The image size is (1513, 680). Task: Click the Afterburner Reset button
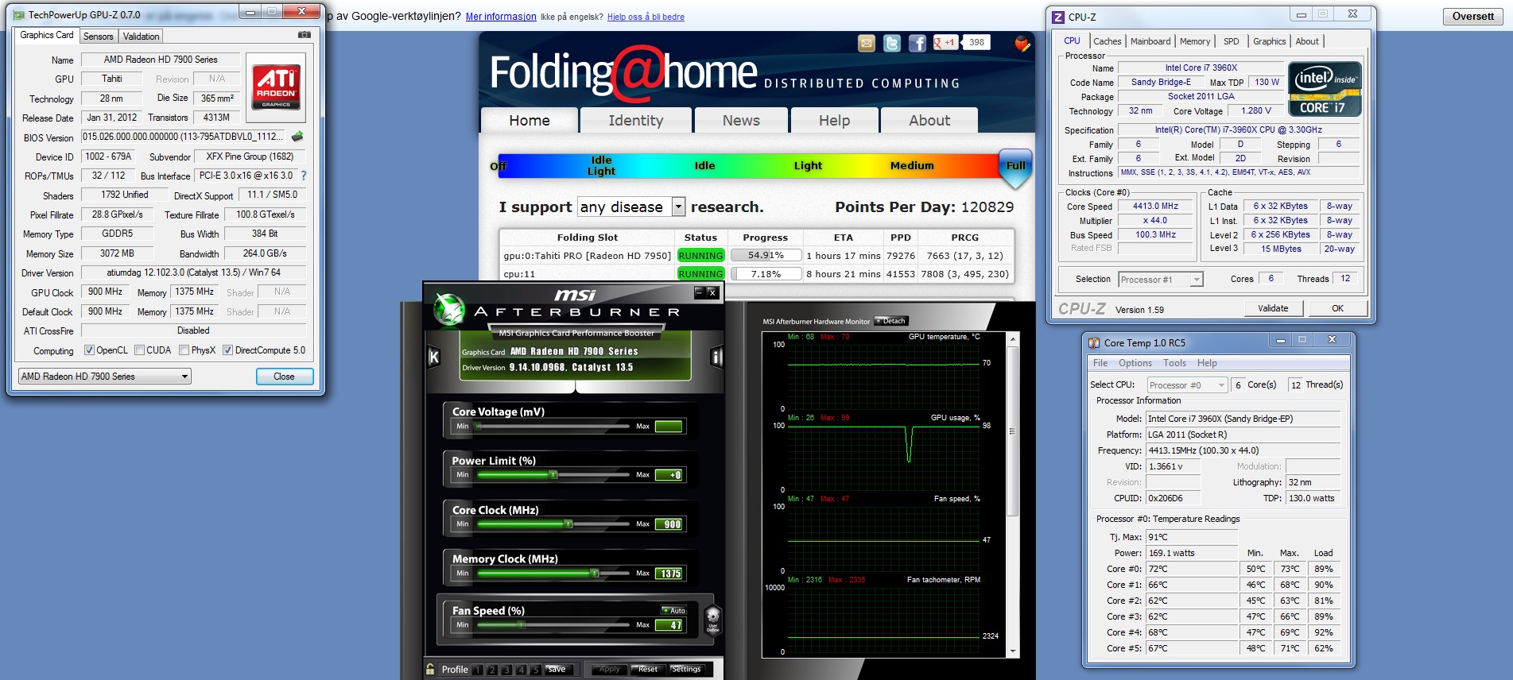(x=648, y=670)
